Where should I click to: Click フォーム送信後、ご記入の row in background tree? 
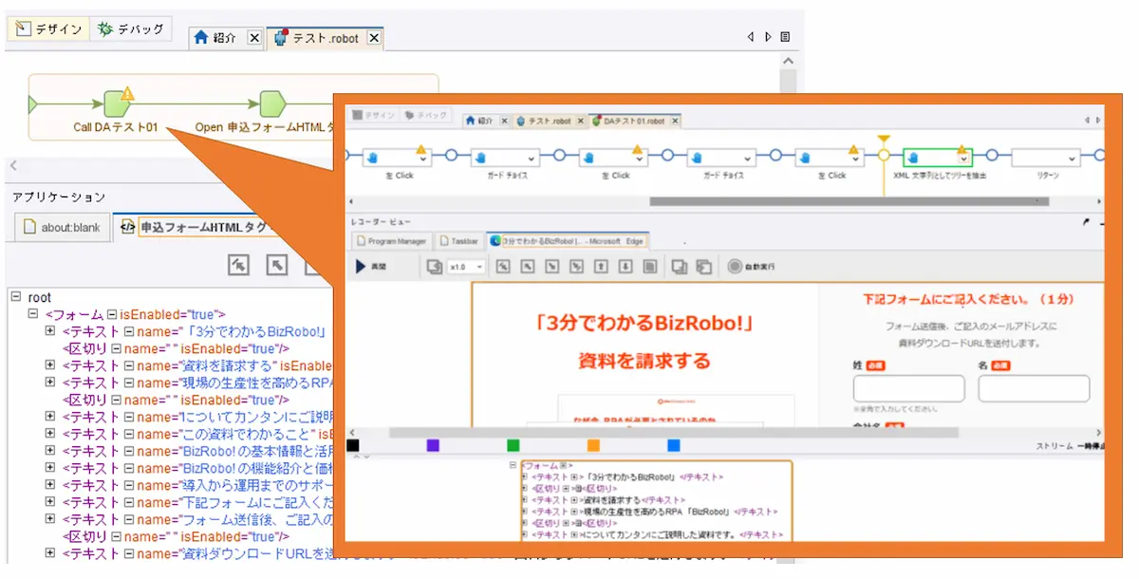click(x=189, y=519)
